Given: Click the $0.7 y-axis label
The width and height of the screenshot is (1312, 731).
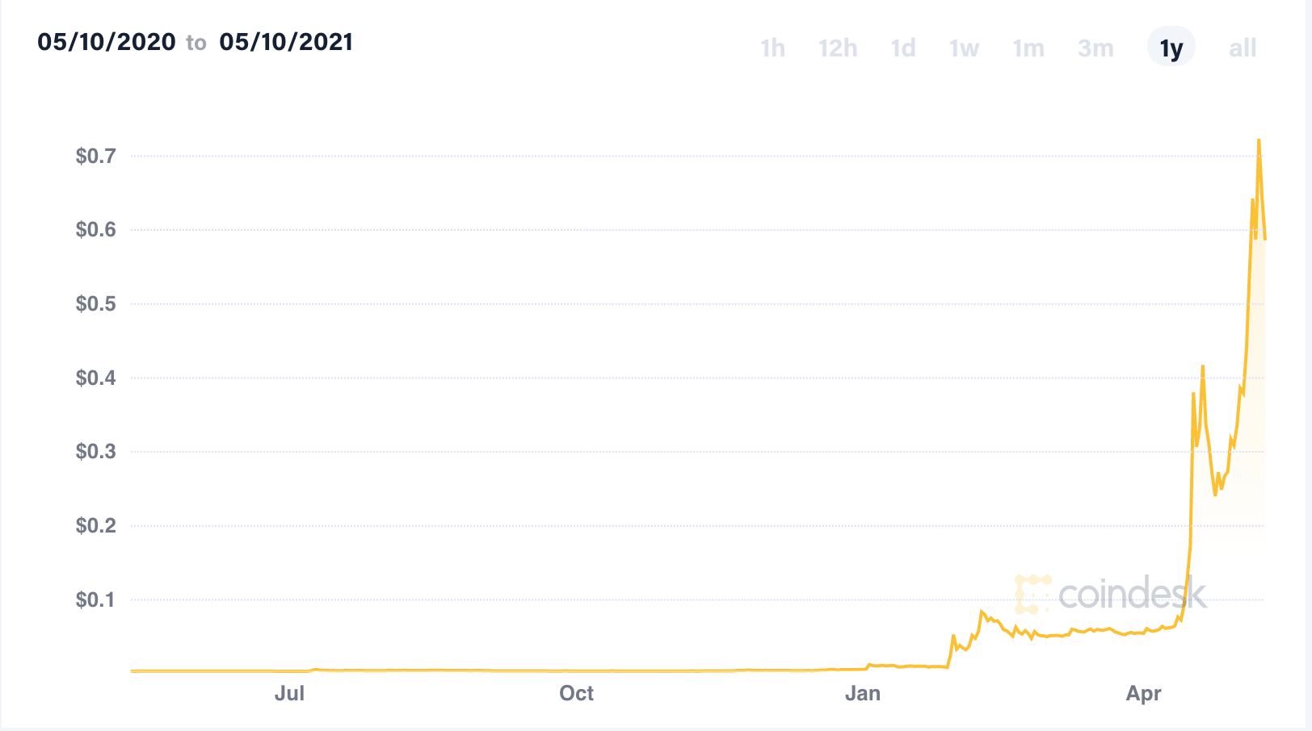Looking at the screenshot, I should coord(96,156).
